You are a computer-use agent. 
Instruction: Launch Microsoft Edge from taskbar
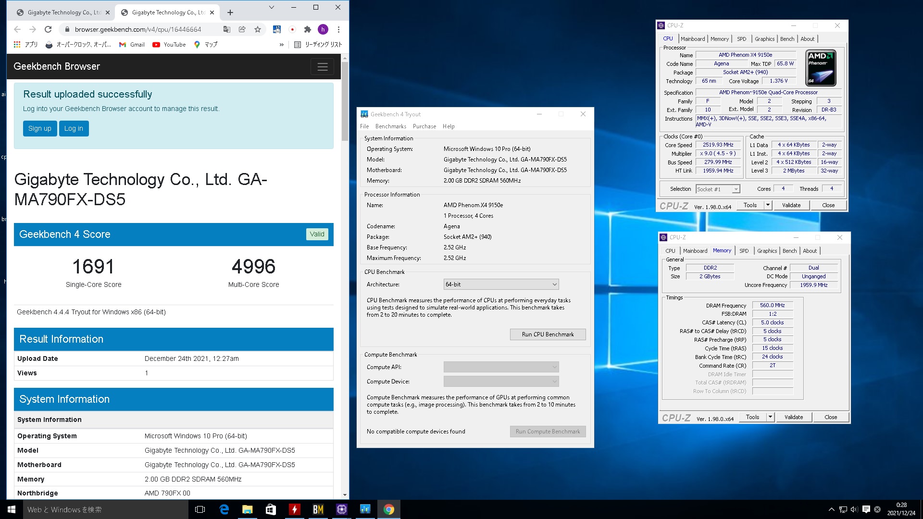tap(224, 509)
